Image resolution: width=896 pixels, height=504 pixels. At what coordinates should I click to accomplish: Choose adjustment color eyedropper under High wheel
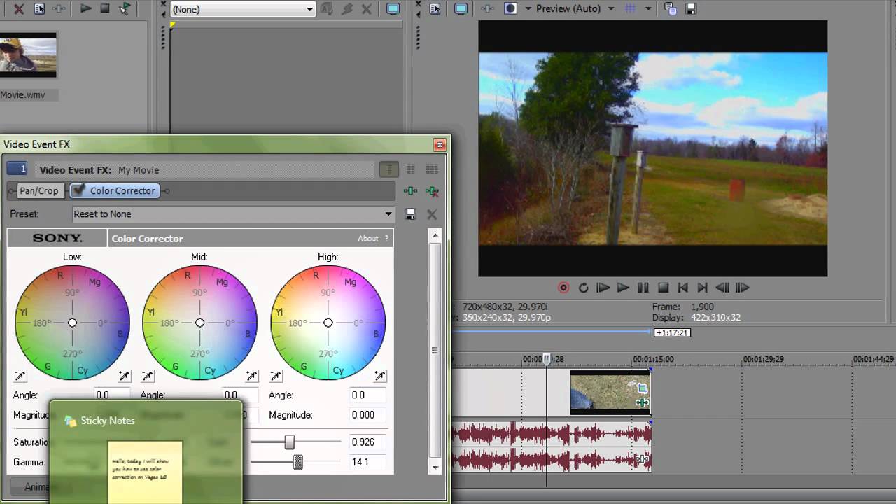click(380, 377)
